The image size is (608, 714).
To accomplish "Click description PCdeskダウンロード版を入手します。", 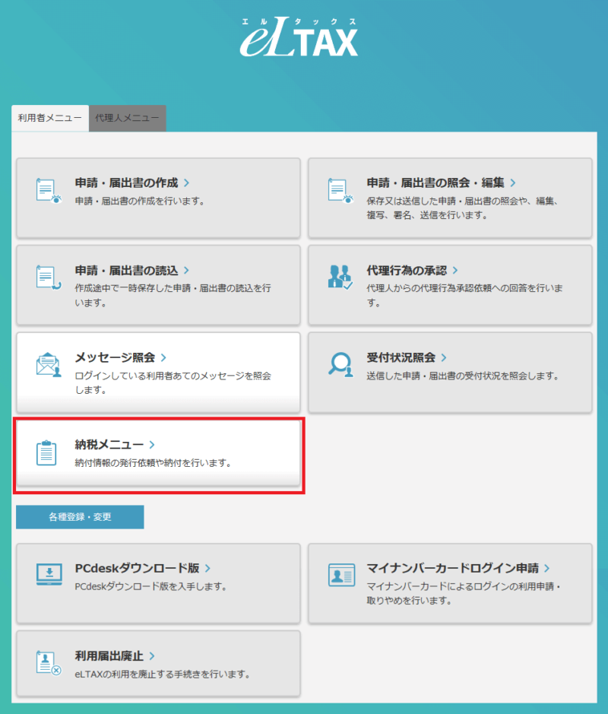I will [x=151, y=586].
